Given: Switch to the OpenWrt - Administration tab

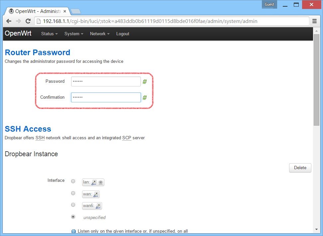Looking at the screenshot, I should 38,11.
